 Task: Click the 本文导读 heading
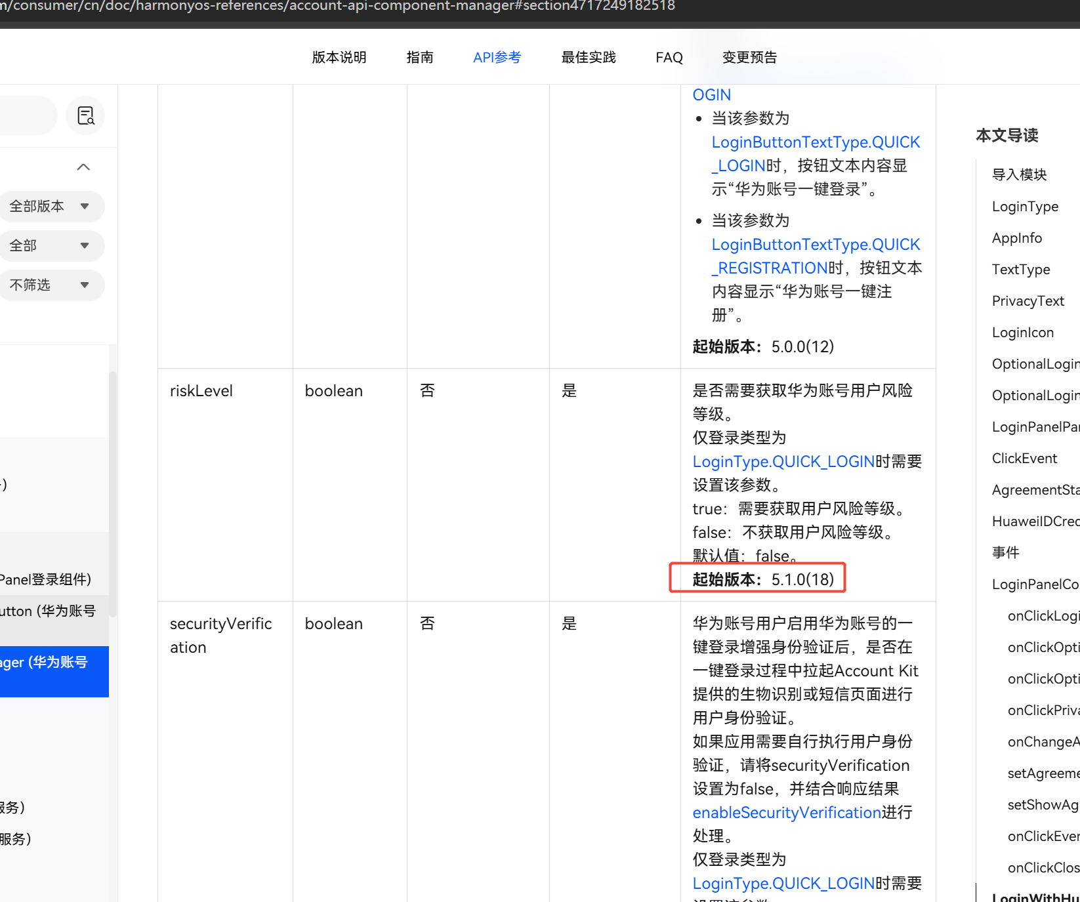(1007, 136)
